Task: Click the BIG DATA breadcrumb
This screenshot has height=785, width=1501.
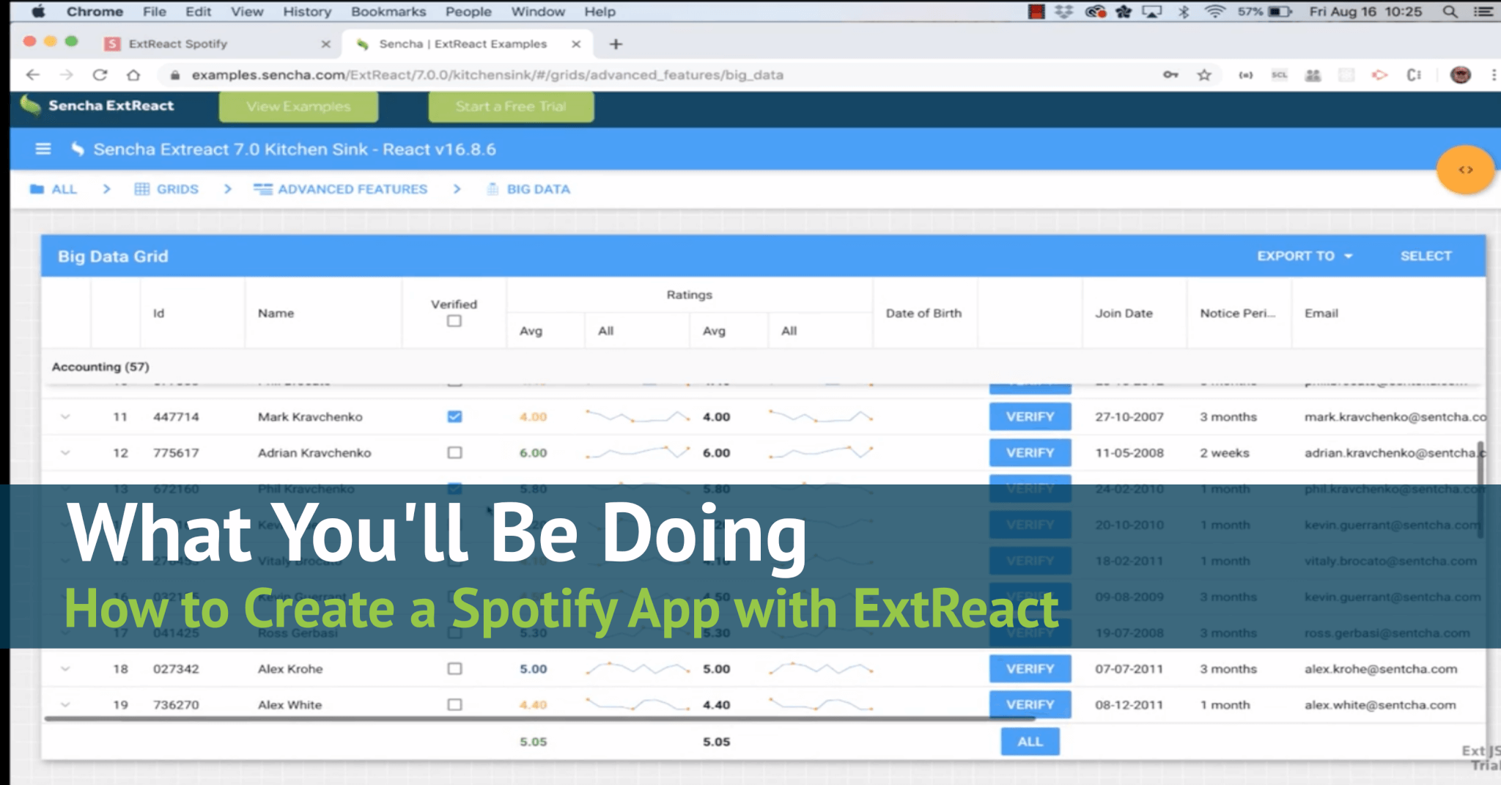Action: pyautogui.click(x=528, y=189)
